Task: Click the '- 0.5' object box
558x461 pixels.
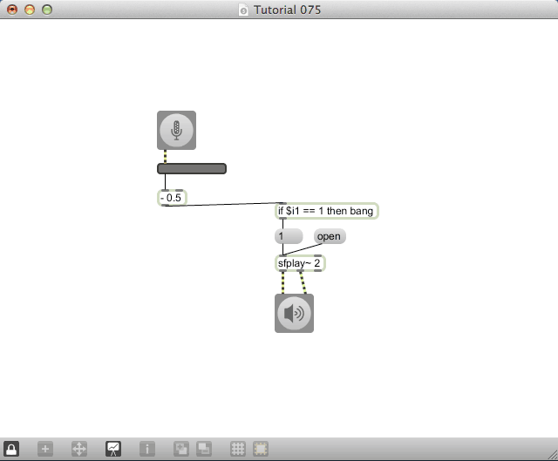Action: click(172, 198)
